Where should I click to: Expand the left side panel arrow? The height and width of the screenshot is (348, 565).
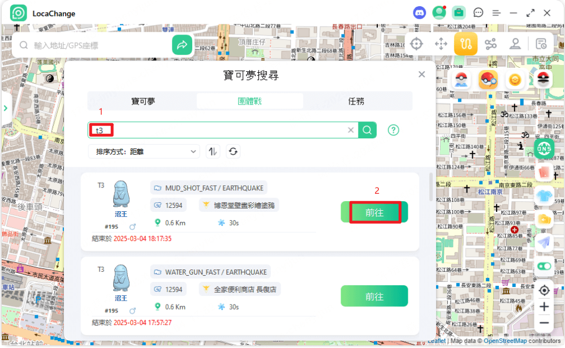pyautogui.click(x=6, y=108)
